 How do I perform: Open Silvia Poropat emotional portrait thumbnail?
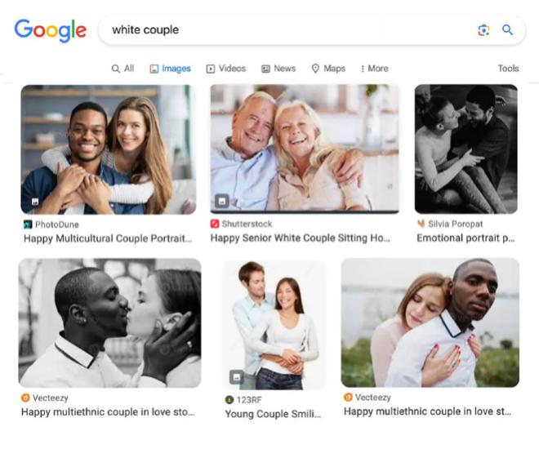click(465, 149)
